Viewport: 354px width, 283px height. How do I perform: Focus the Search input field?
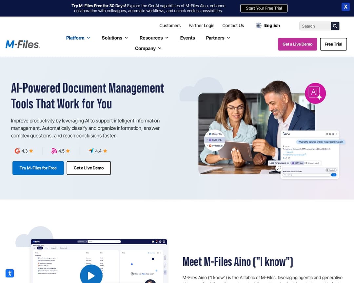click(315, 26)
